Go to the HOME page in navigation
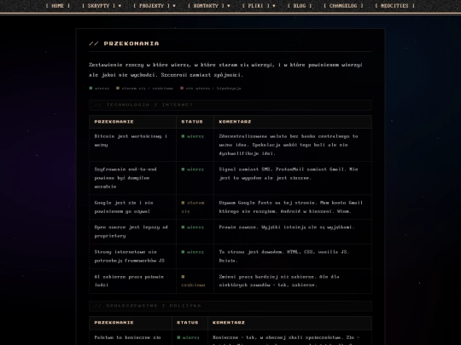Image resolution: width=461 pixels, height=345 pixels. point(58,6)
